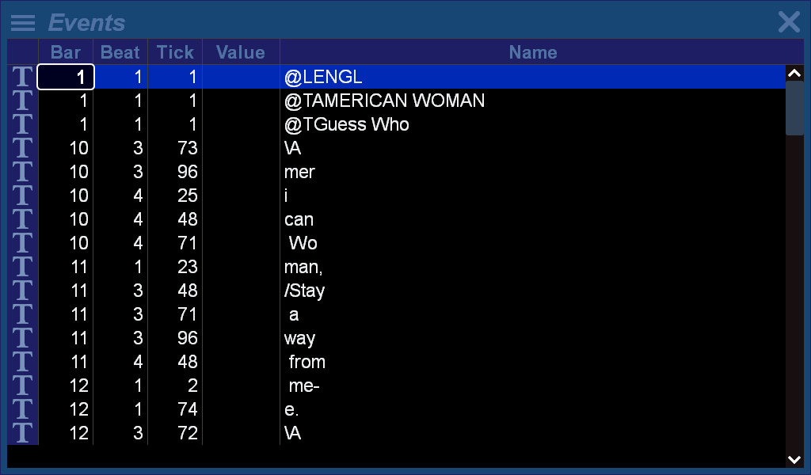Click the Bar column header

click(66, 52)
